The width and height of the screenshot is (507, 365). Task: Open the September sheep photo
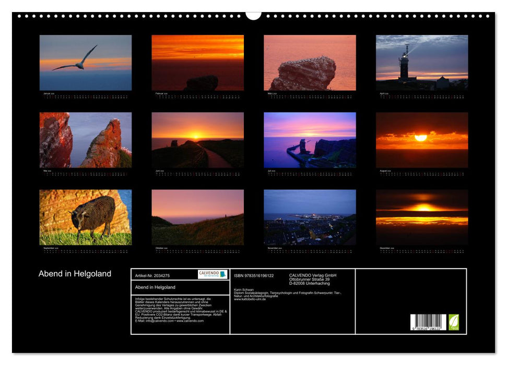[x=86, y=217]
